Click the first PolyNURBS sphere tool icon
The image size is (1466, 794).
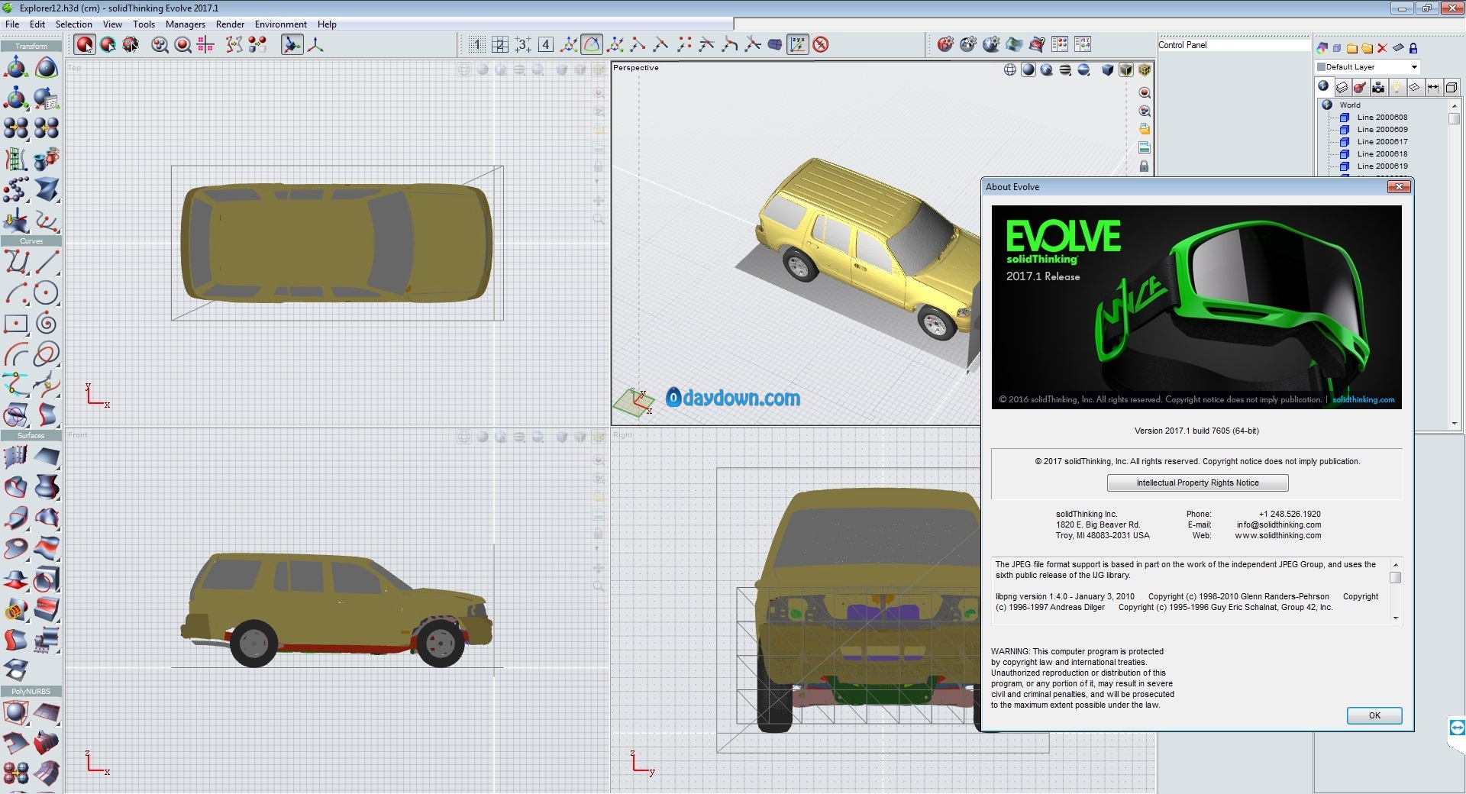coord(15,713)
